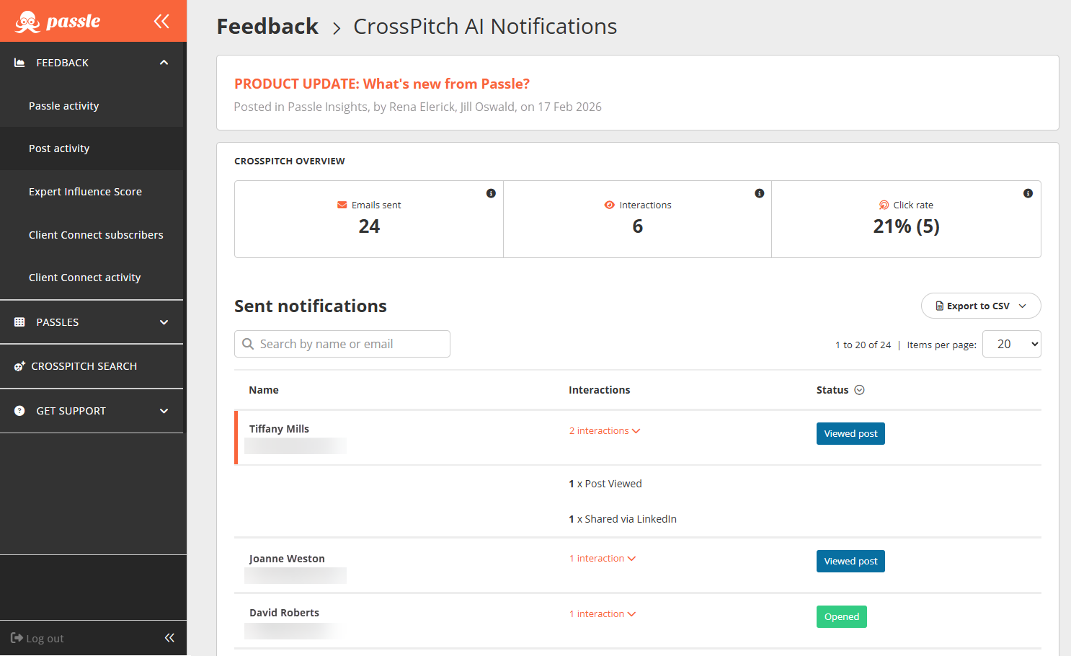Open CROSSPITCH SEARCH in the sidebar

point(84,366)
